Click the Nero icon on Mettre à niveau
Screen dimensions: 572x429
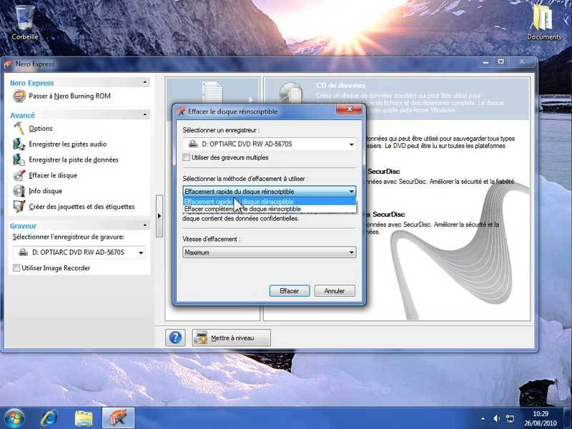[x=201, y=337]
